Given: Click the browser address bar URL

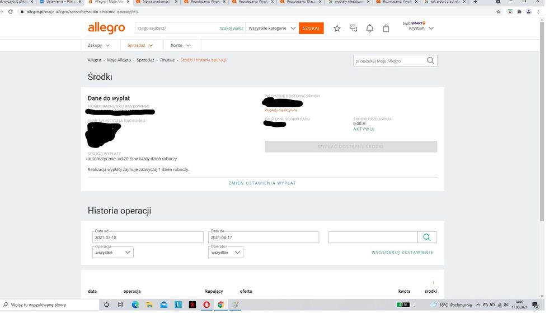Looking at the screenshot, I should [82, 11].
